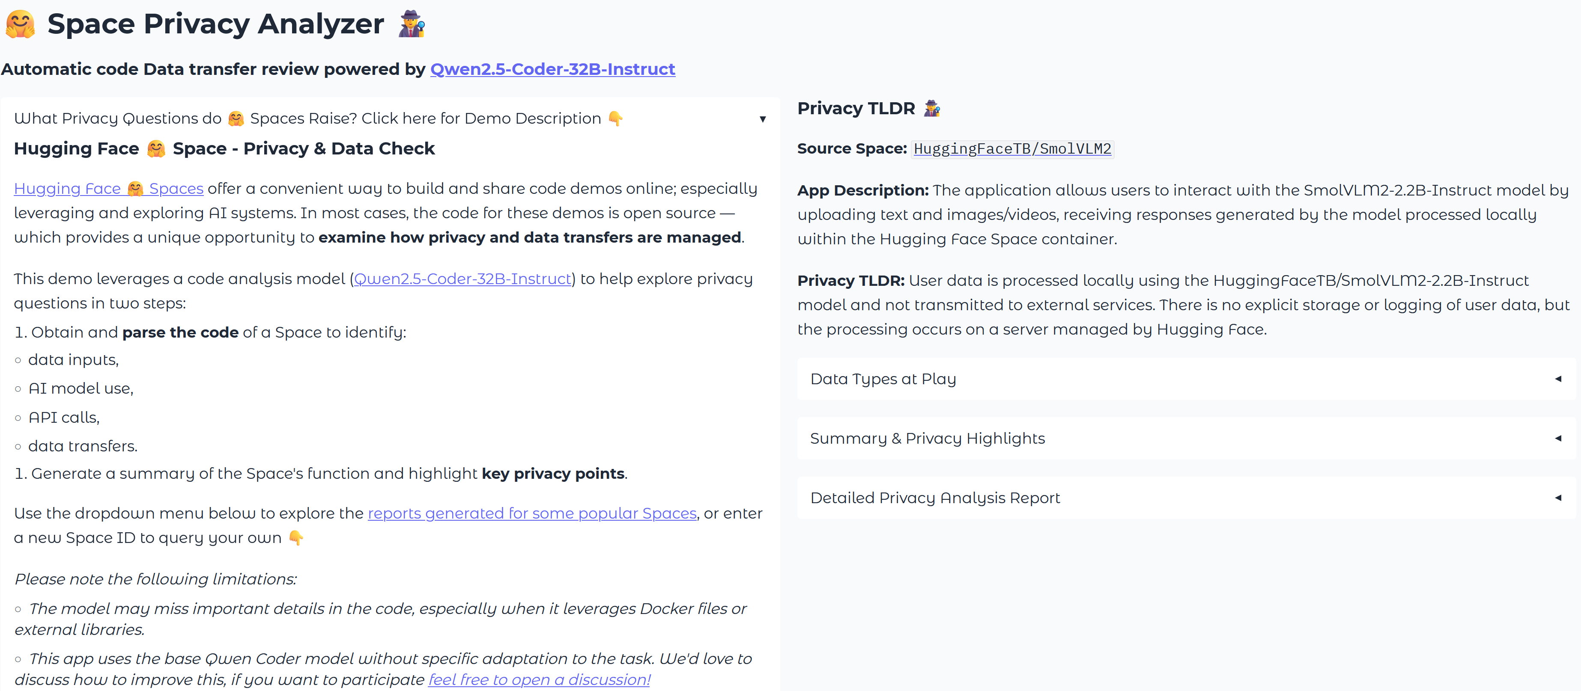Click the "Privacy & Data Check" heading text
The width and height of the screenshot is (1581, 691).
pos(339,149)
